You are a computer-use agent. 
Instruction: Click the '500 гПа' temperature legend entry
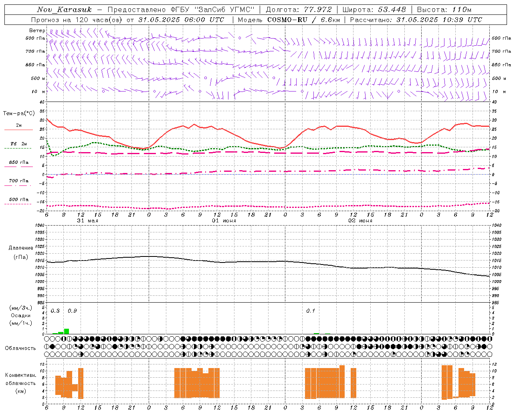coord(19,199)
